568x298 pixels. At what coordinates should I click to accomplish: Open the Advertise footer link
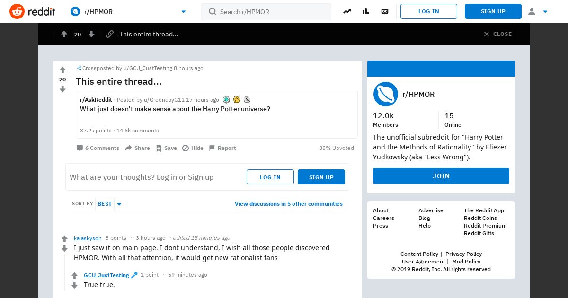click(x=431, y=210)
